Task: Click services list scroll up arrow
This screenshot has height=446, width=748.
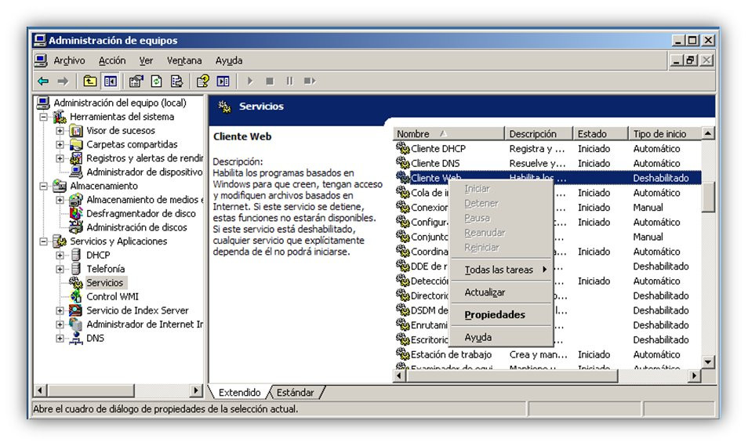Action: 709,133
